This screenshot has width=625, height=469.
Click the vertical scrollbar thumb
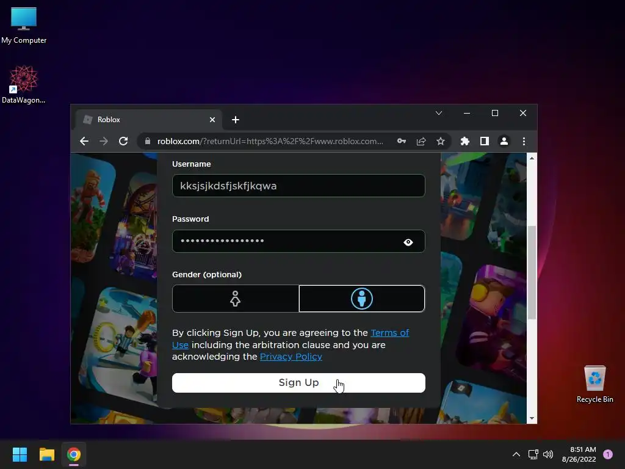pyautogui.click(x=532, y=272)
